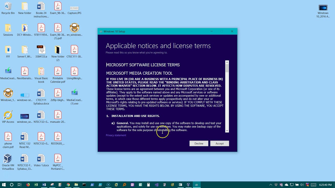Select the Server1_Wi... folder
335x188 pixels.
(25, 51)
